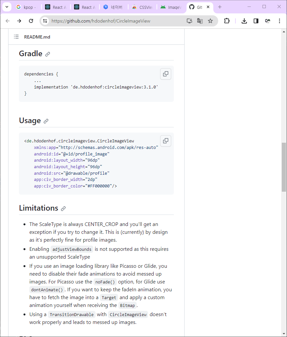Click the copy icon on Gradle code block
Viewport: 287px width, 337px height.
165,74
